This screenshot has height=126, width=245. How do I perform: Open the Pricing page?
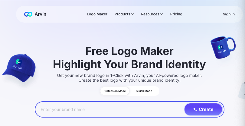[x=176, y=14]
